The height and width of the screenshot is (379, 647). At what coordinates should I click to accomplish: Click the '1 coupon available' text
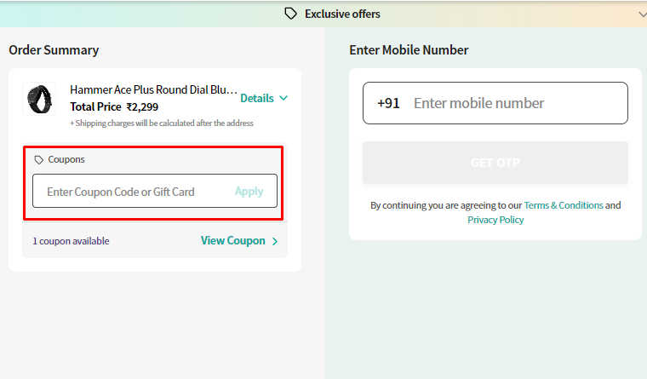[x=71, y=241]
